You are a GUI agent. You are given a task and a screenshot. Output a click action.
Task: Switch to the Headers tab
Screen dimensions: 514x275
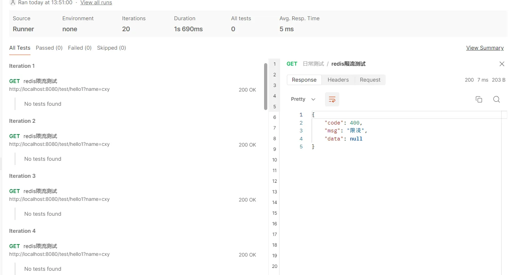coord(338,80)
